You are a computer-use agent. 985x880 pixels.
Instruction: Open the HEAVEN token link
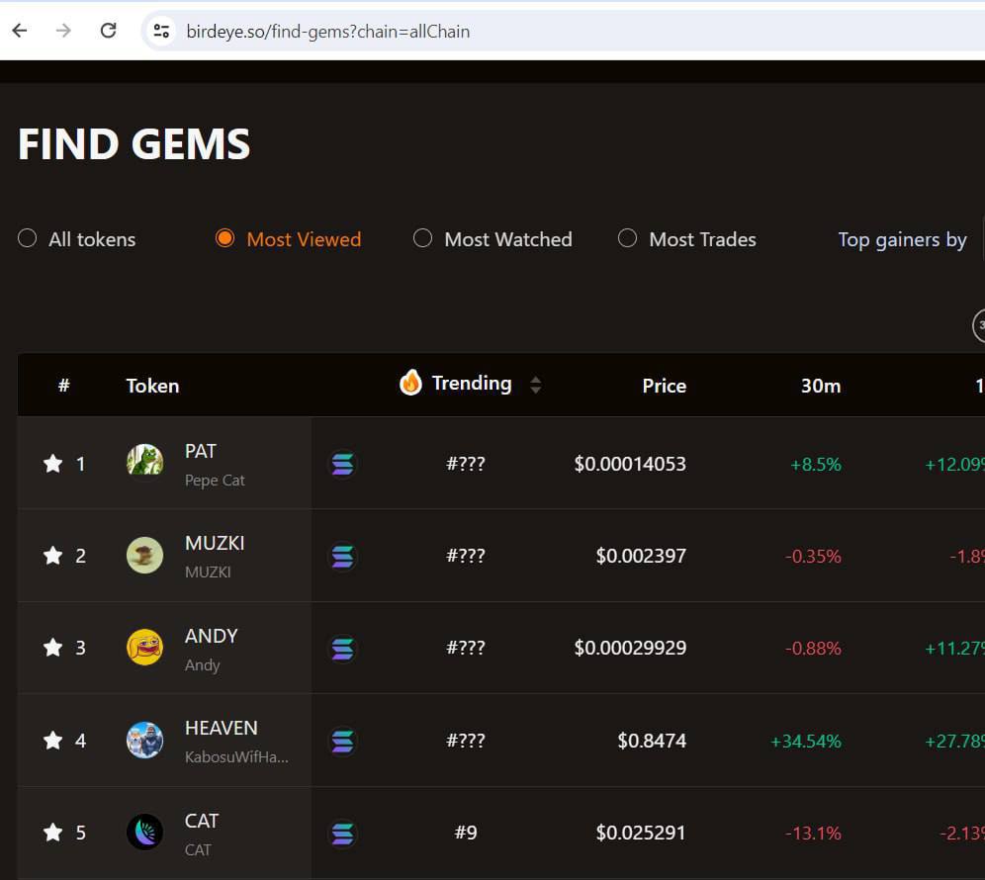222,728
